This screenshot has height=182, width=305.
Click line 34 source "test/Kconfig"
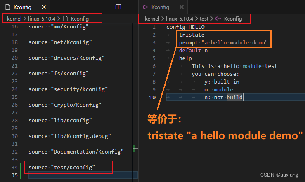pyautogui.click(x=61, y=168)
